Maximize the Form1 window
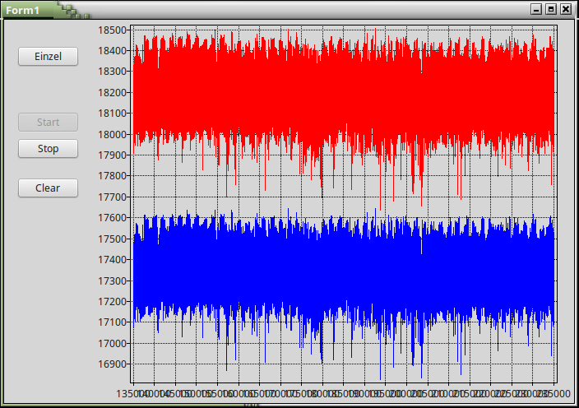 tap(550, 9)
